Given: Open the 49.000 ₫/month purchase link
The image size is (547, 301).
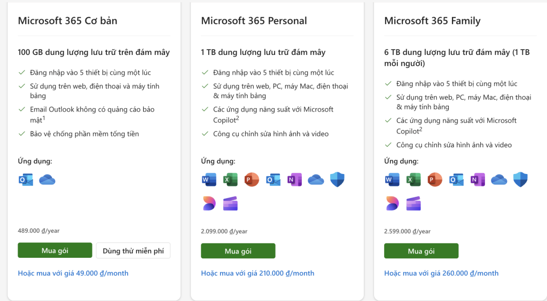Looking at the screenshot, I should click(x=73, y=273).
